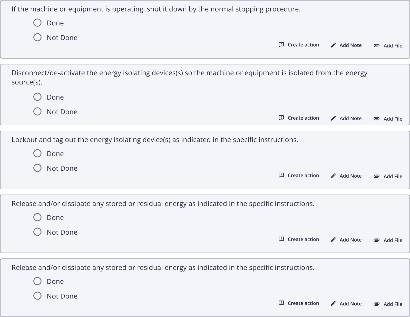
Task: Click paperclip Add File icon under shutdown question
Action: coord(376,46)
